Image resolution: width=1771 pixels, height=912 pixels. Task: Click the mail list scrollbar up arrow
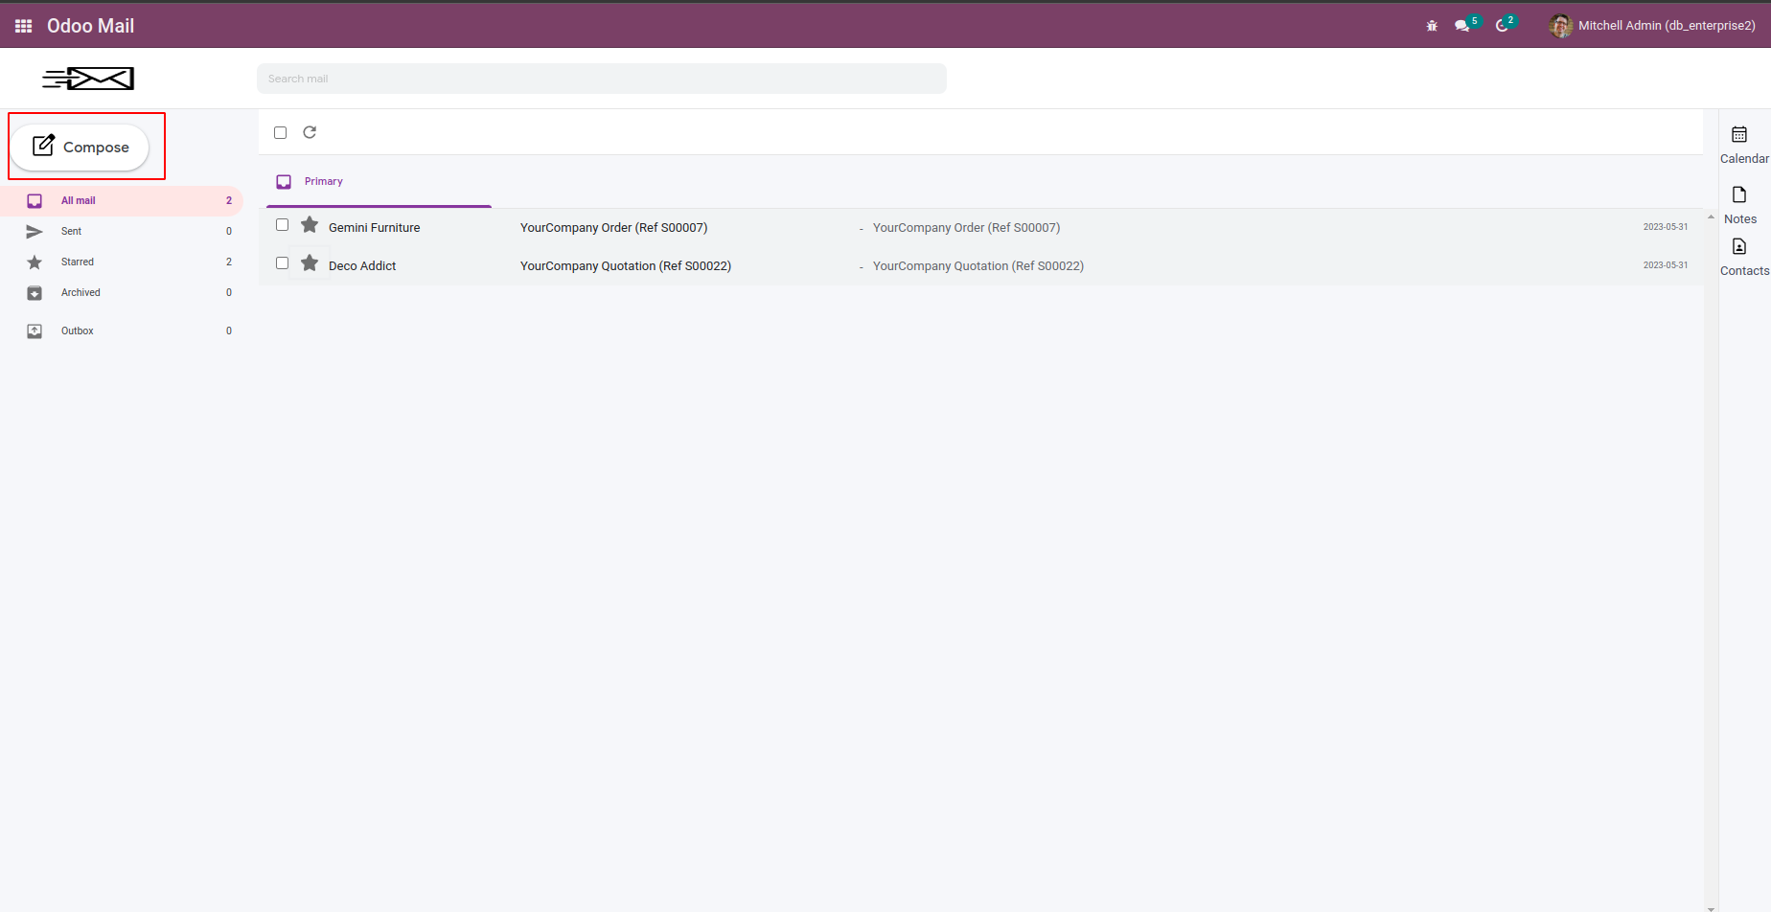point(1711,217)
